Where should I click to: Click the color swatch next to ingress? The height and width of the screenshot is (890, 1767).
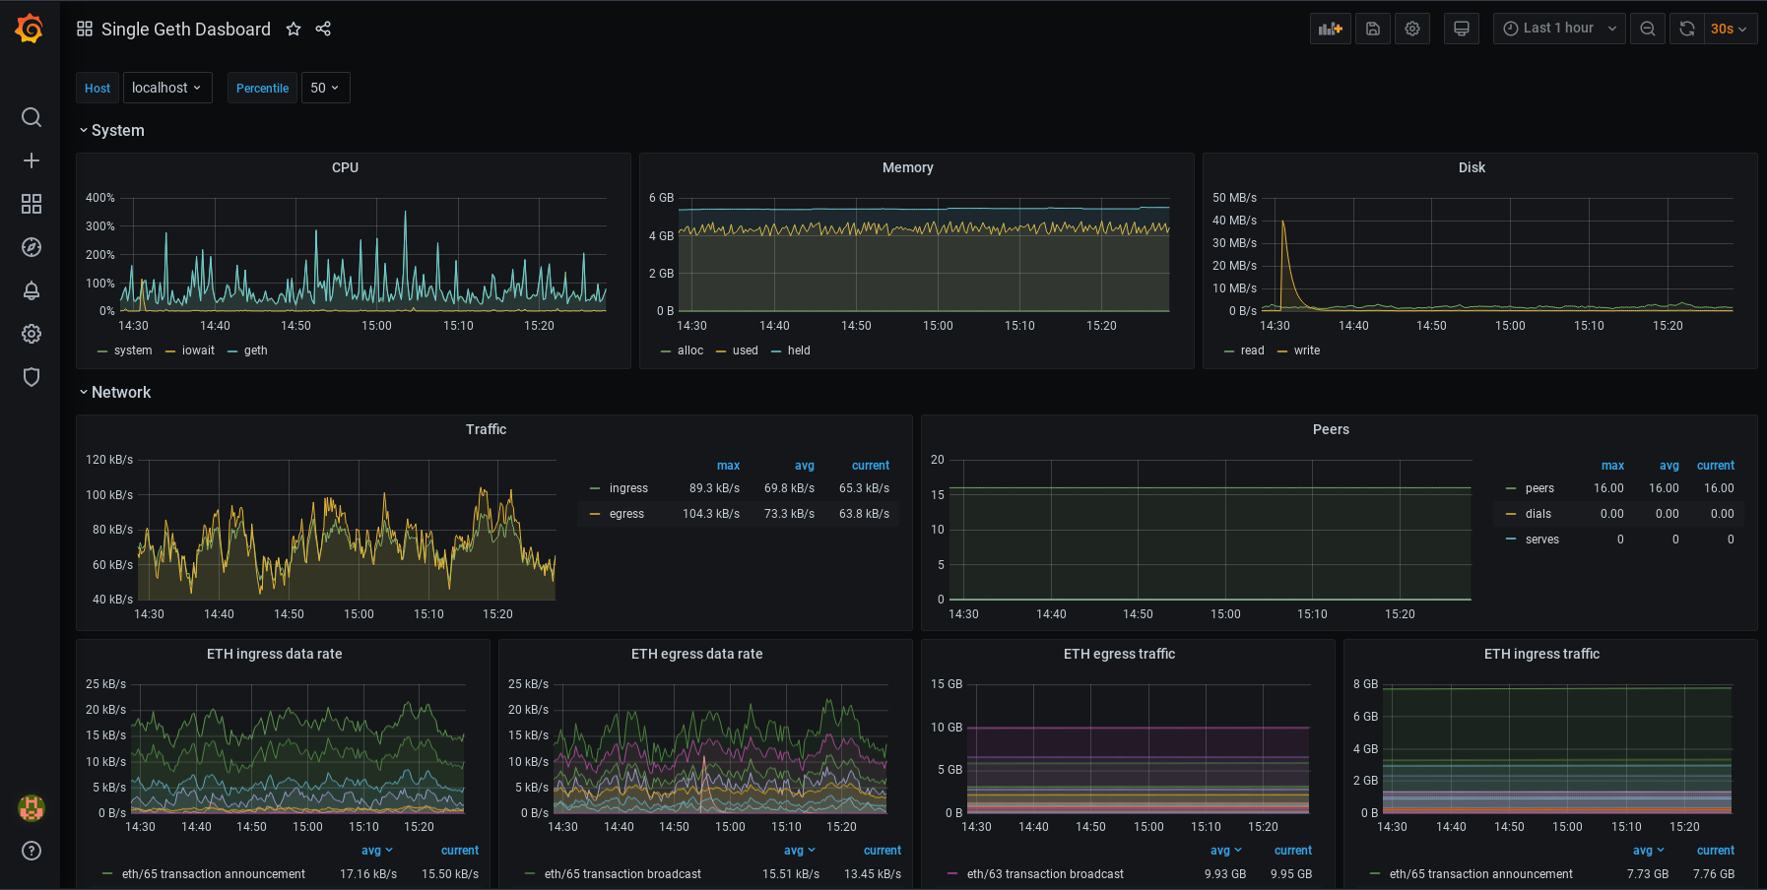[595, 487]
